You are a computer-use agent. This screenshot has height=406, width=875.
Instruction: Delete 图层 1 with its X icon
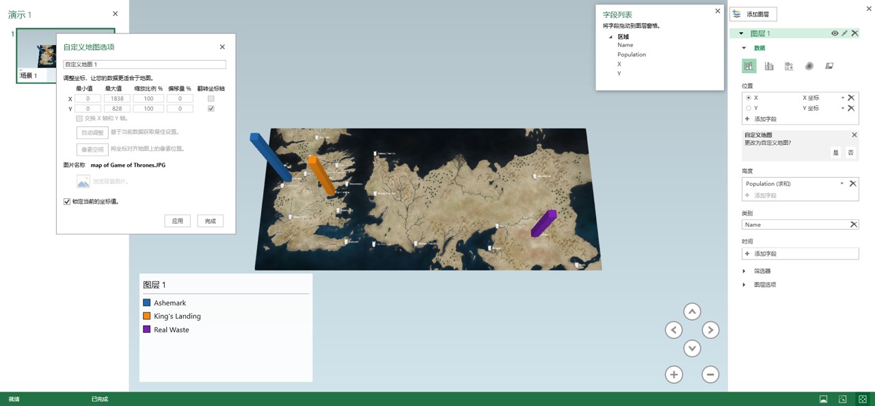click(854, 33)
